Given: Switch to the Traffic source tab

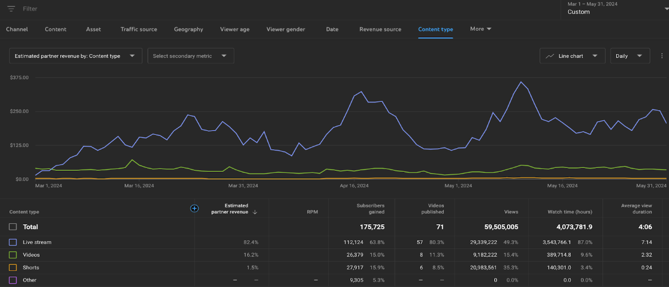Looking at the screenshot, I should click(x=138, y=29).
